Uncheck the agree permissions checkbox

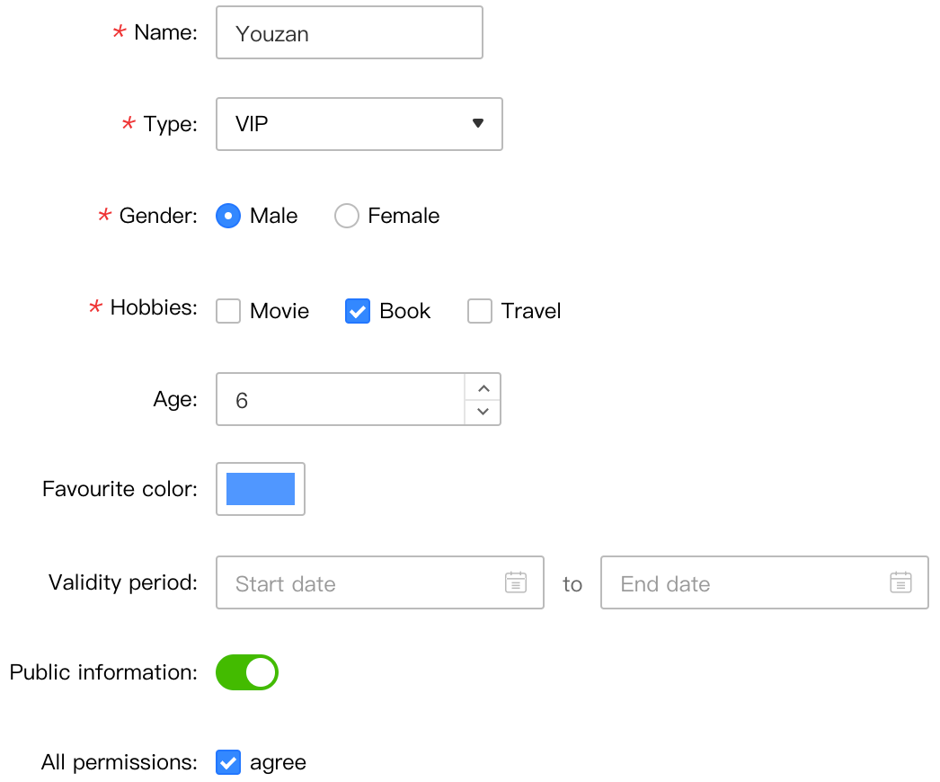coord(228,762)
